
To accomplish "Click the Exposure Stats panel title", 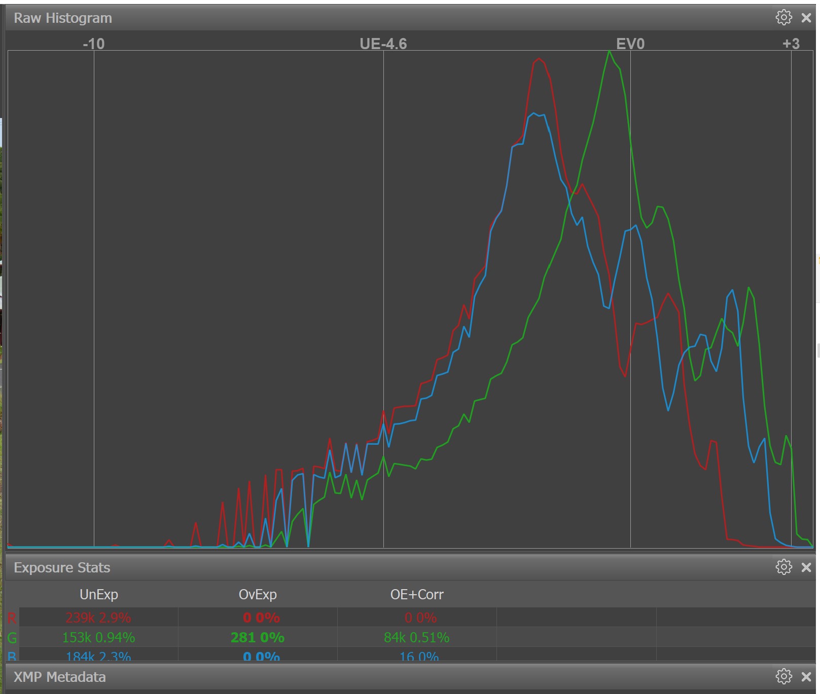I will pos(62,567).
